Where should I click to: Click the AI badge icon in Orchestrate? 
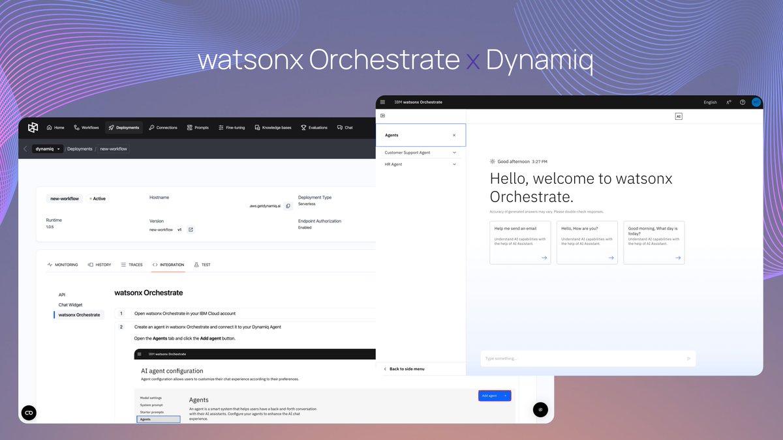click(x=679, y=116)
